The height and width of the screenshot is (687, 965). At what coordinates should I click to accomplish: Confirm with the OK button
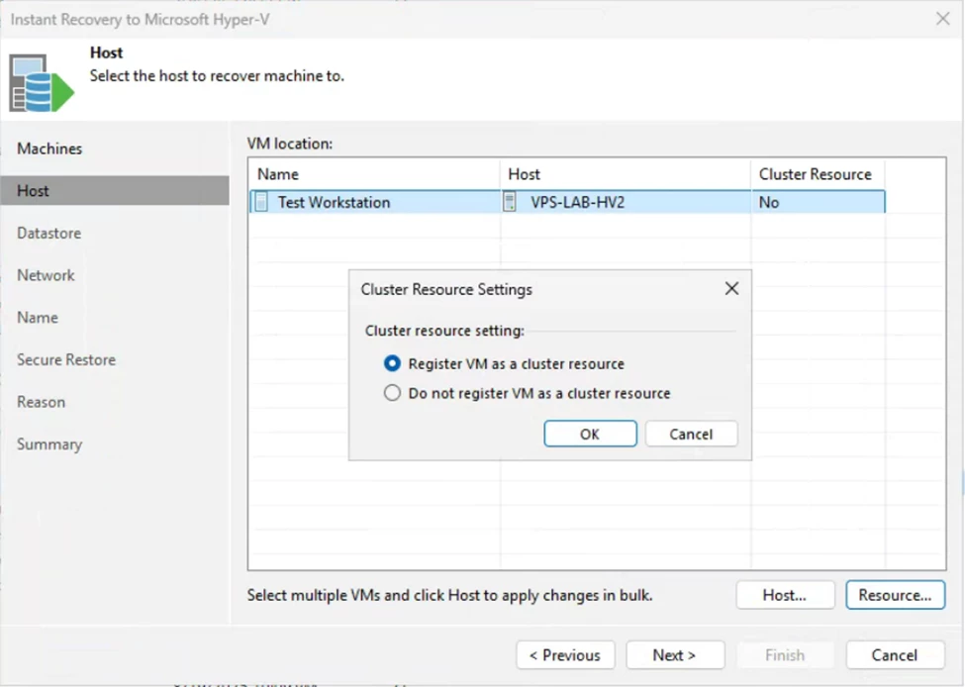(590, 434)
